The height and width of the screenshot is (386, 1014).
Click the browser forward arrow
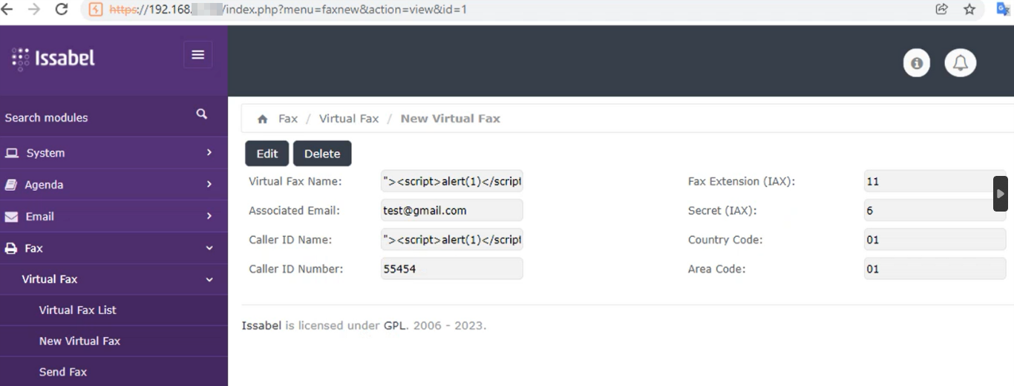point(34,10)
